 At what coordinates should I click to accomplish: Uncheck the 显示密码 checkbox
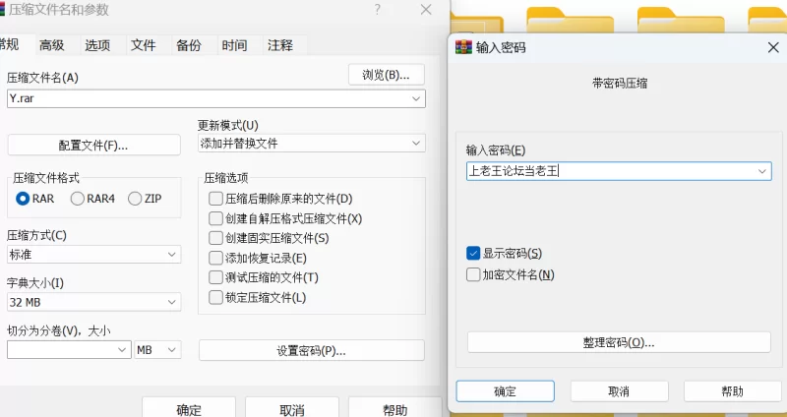point(473,253)
